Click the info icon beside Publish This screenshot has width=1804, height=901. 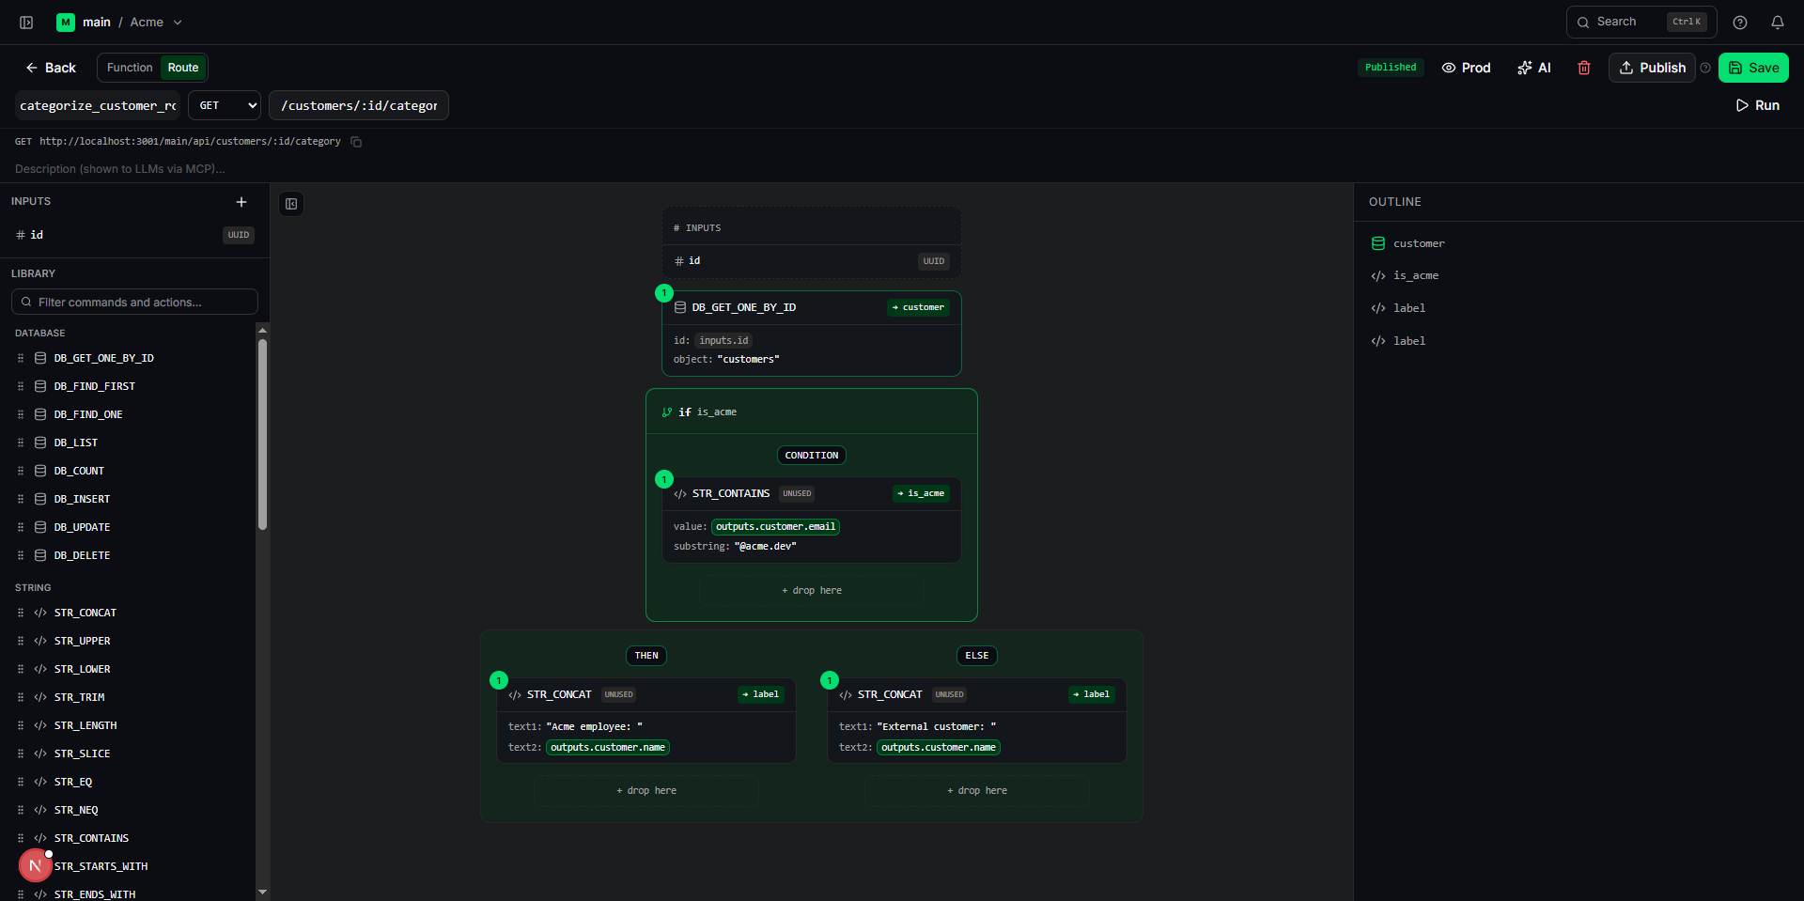point(1705,68)
